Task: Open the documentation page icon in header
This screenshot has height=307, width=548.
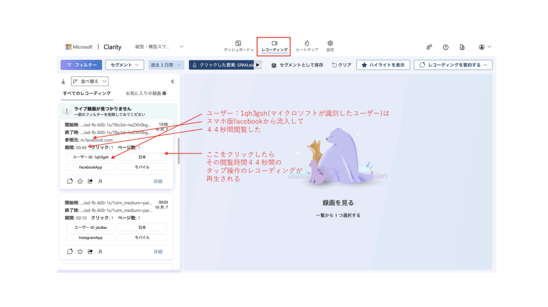Action: pos(462,47)
